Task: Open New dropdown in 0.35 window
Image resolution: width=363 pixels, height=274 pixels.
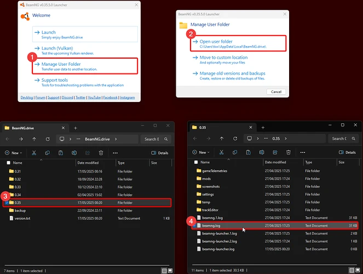Action: pyautogui.click(x=201, y=152)
